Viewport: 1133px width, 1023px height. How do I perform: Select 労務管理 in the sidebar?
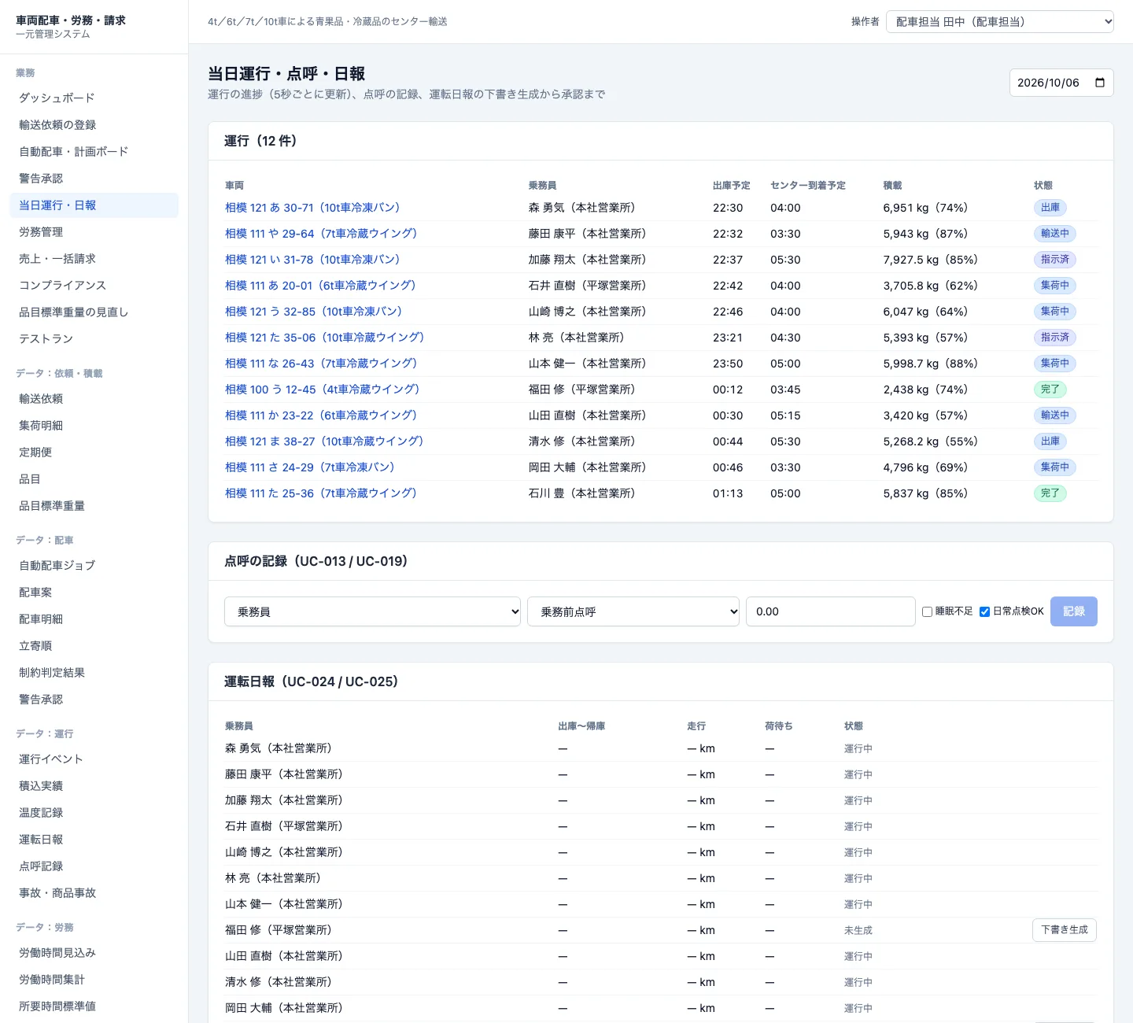coord(94,232)
